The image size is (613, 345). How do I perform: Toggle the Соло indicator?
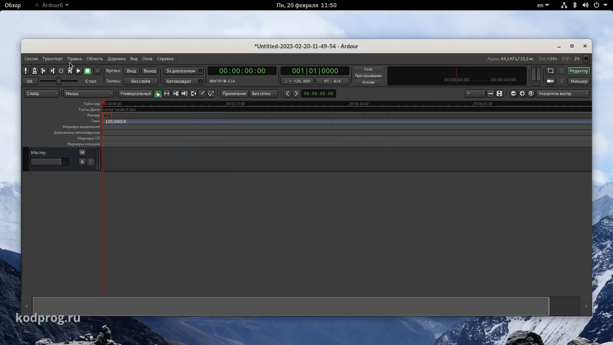368,69
